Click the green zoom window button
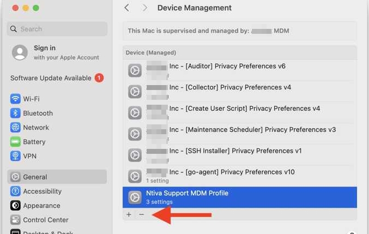The image size is (369, 234). (x=36, y=8)
